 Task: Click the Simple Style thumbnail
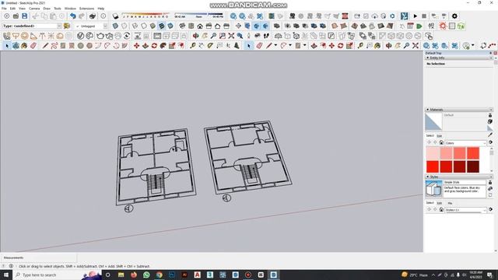[x=433, y=188]
